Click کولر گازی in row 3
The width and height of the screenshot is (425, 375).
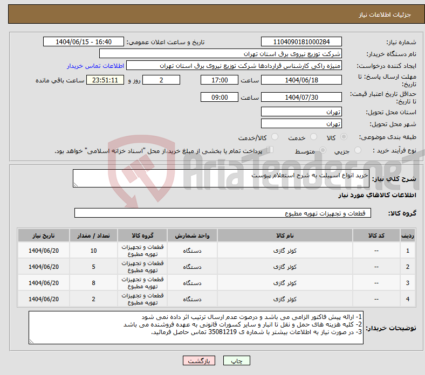285,283
